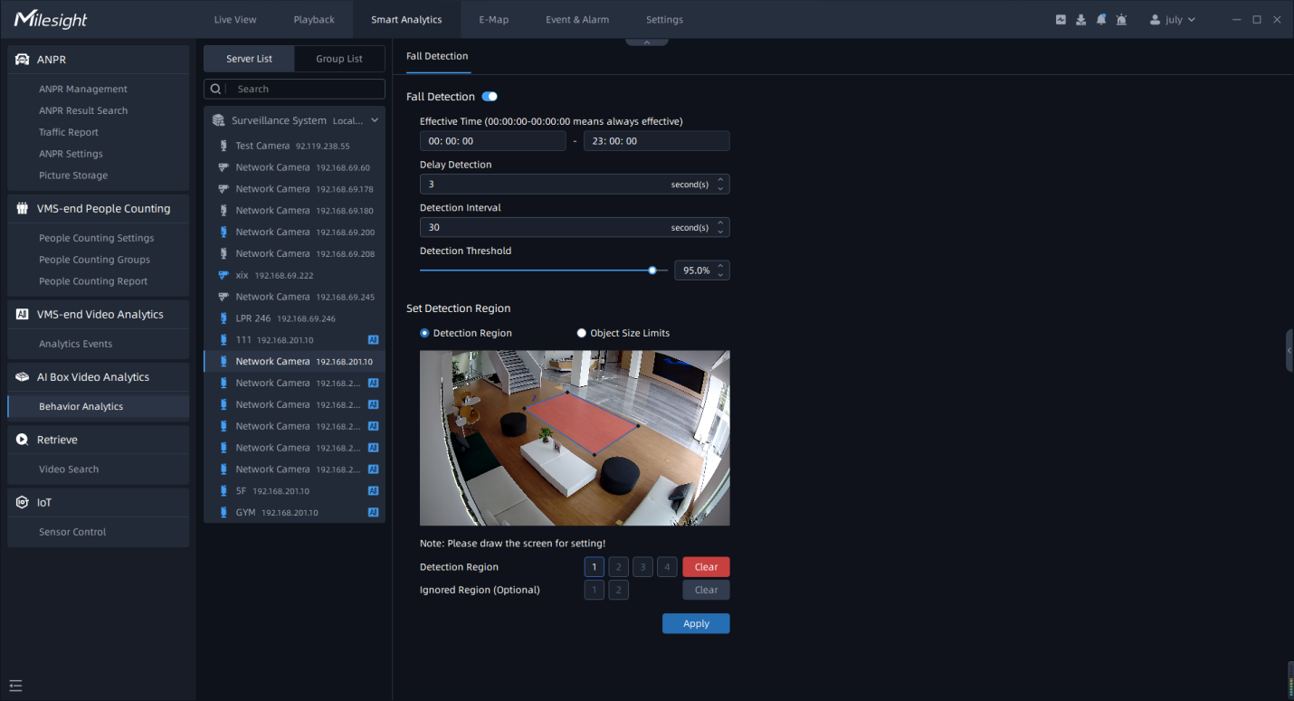1294x701 pixels.
Task: Click the AI badge next to GYM camera
Action: point(373,513)
